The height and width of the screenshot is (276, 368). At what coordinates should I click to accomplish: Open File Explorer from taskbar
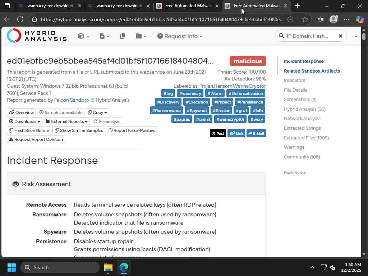pos(108,267)
